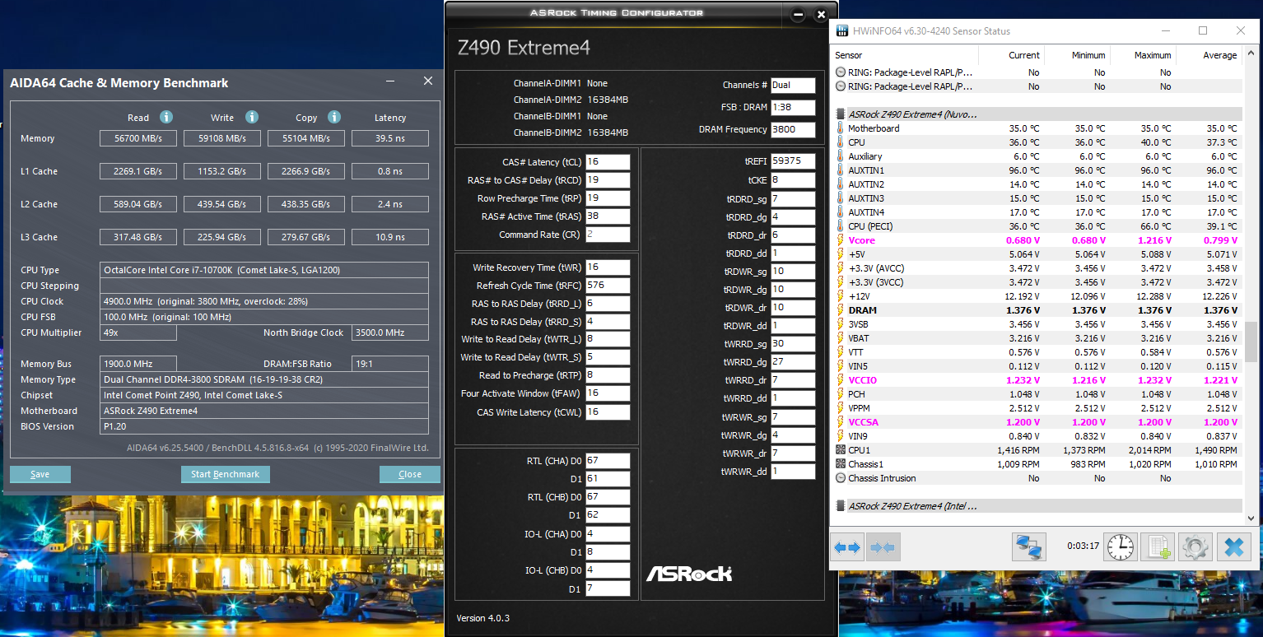Expand HWiNFO columns with the blue arrows icon
The image size is (1263, 637).
pos(847,546)
